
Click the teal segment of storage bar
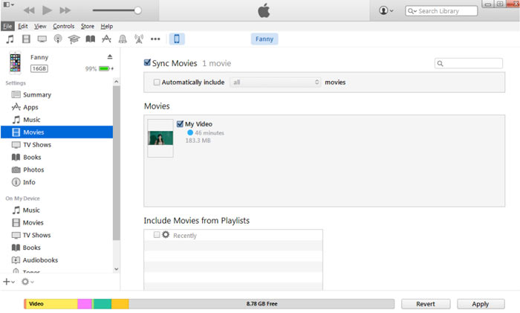click(102, 304)
